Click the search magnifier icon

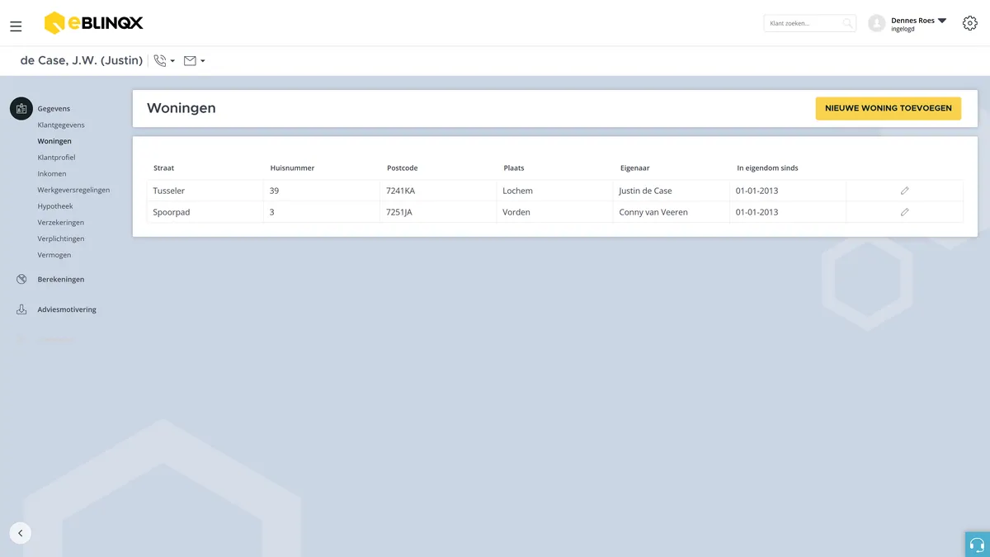(x=847, y=23)
